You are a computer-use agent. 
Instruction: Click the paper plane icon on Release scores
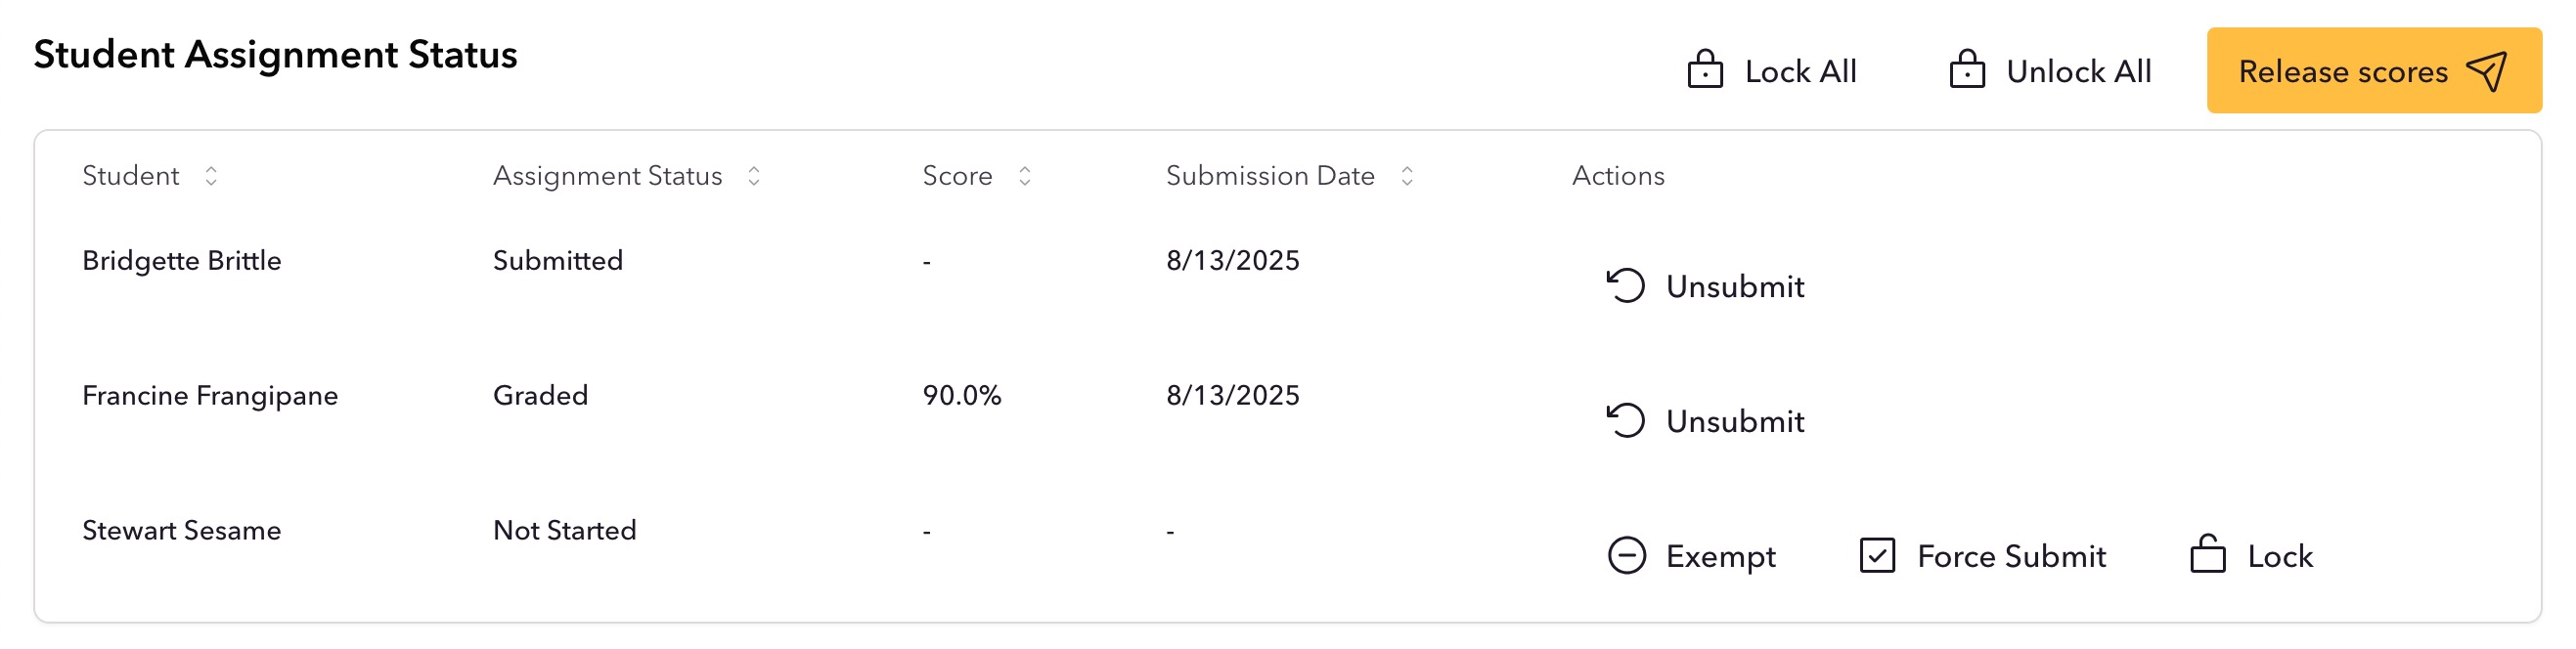[x=2486, y=71]
